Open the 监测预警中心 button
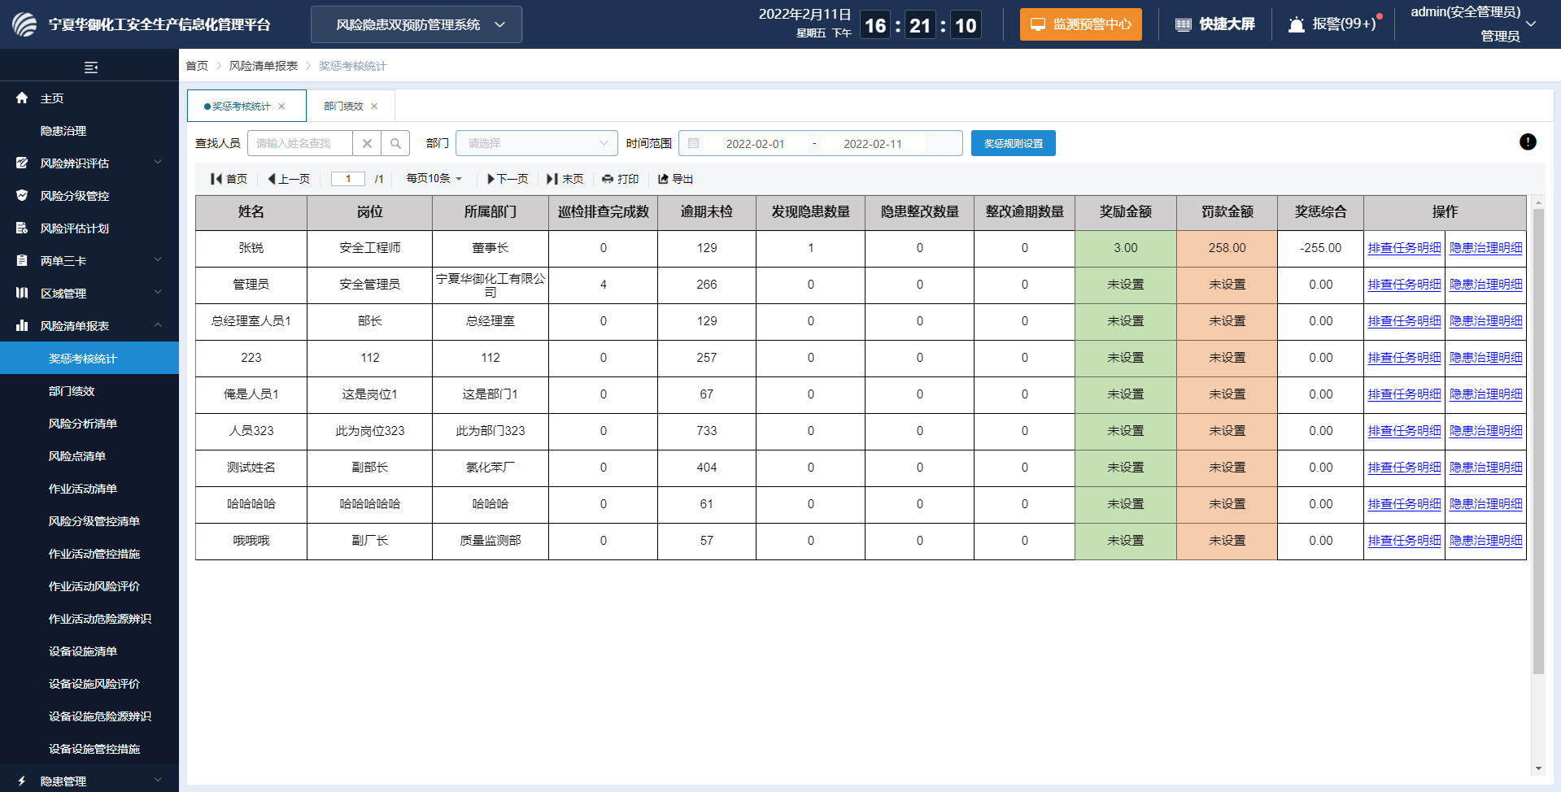Viewport: 1561px width, 792px height. 1081,24
